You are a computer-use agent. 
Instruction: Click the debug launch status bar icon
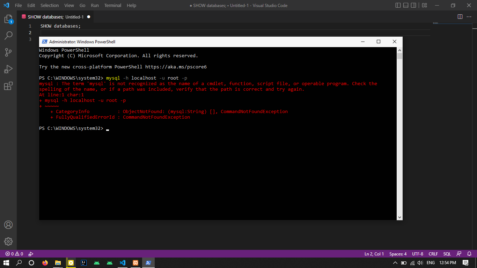coord(31,254)
